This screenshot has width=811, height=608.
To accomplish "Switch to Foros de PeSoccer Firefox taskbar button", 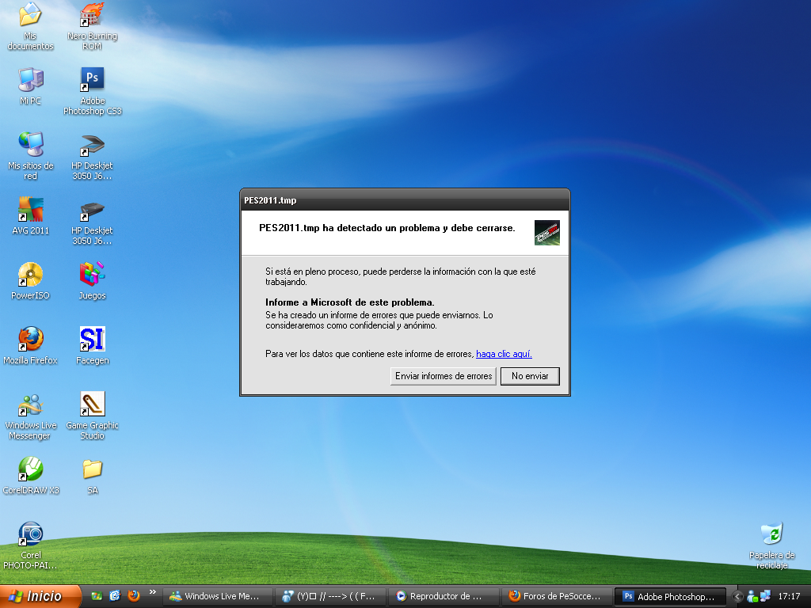I will tap(557, 596).
